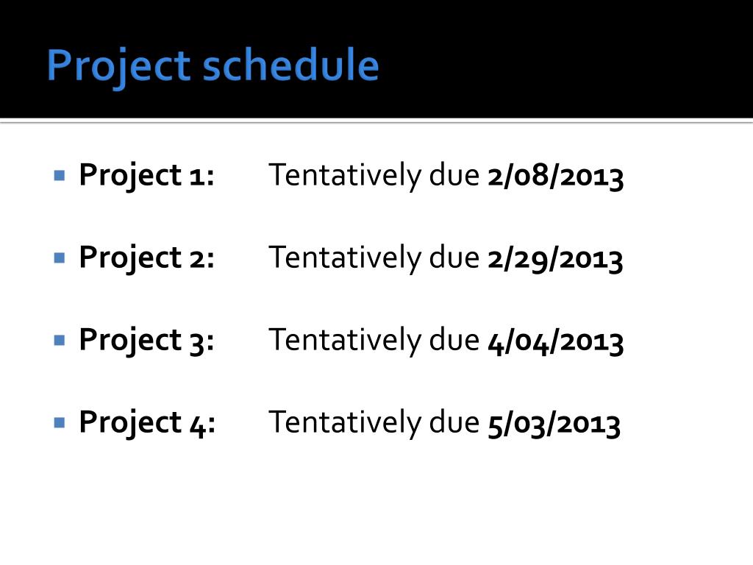Click the bullet beside Project 2
Image resolution: width=753 pixels, height=565 pixels.
coord(60,258)
